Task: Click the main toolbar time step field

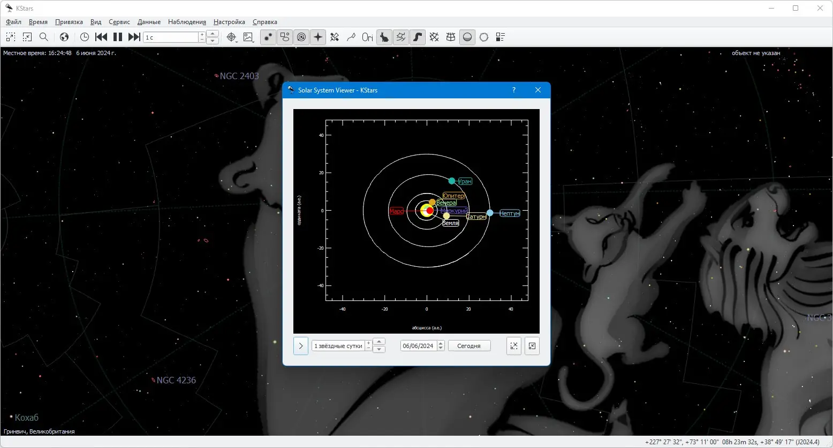Action: point(171,37)
